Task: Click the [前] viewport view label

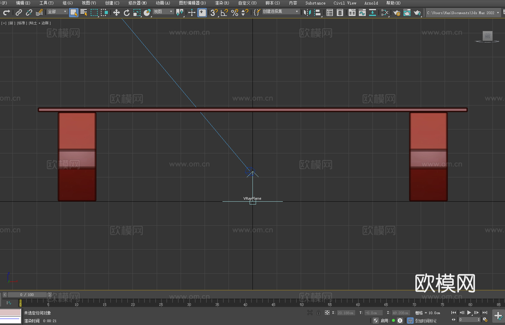Action: (x=12, y=23)
